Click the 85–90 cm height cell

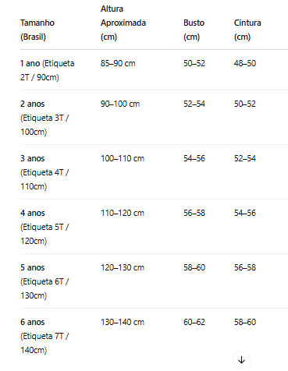coord(118,63)
